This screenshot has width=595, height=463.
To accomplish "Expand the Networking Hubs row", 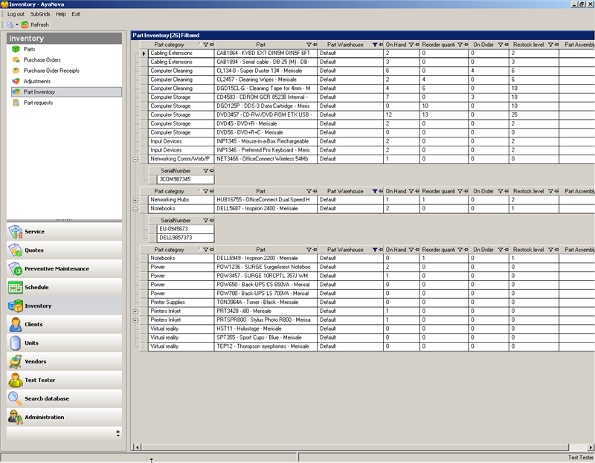I will [x=135, y=200].
